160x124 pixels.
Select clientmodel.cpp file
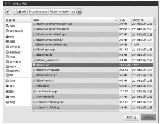pos(93,91)
